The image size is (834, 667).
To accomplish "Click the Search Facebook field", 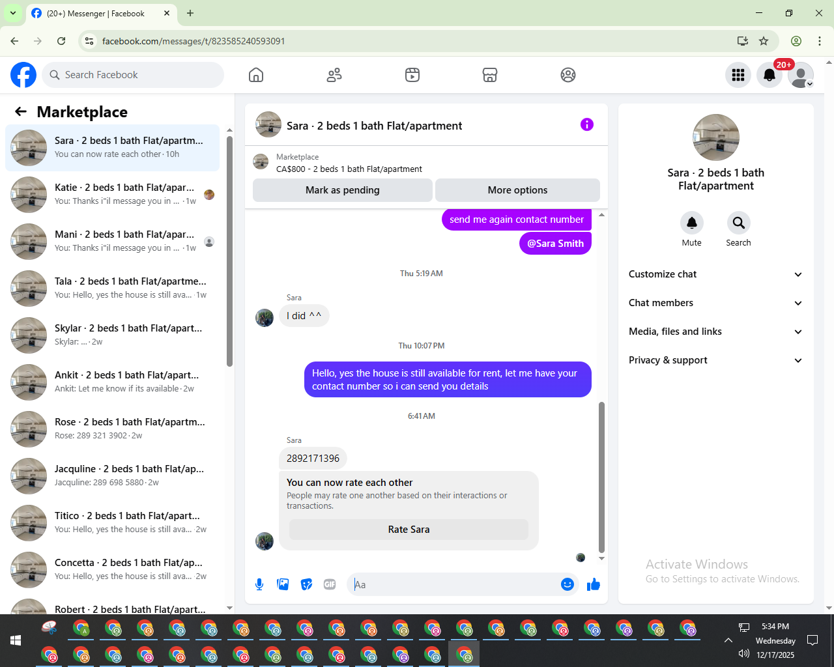I will coord(133,75).
